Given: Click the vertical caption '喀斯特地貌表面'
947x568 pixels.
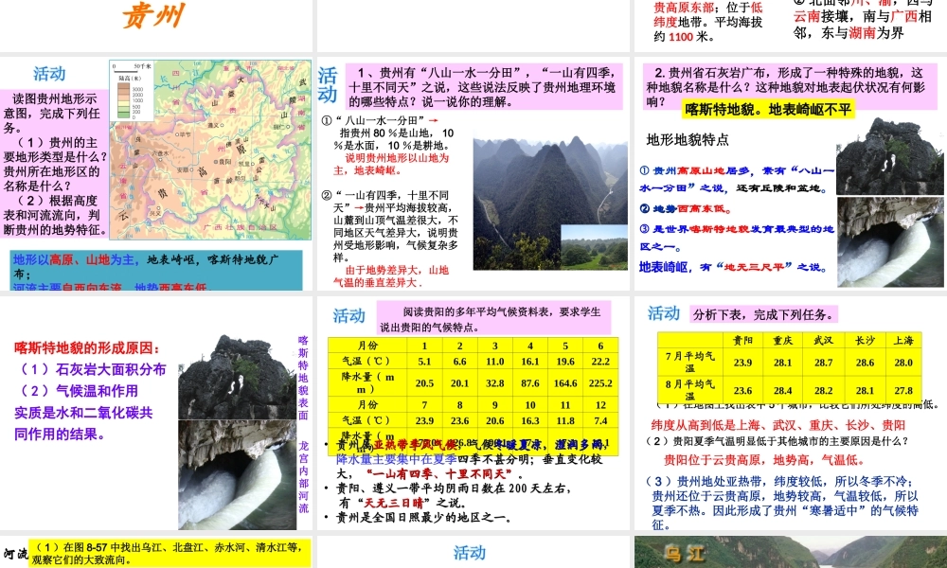Looking at the screenshot, I should 303,378.
